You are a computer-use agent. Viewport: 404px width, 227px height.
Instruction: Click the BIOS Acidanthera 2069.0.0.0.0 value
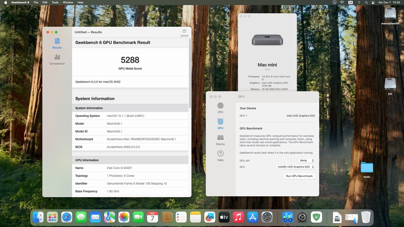123,147
